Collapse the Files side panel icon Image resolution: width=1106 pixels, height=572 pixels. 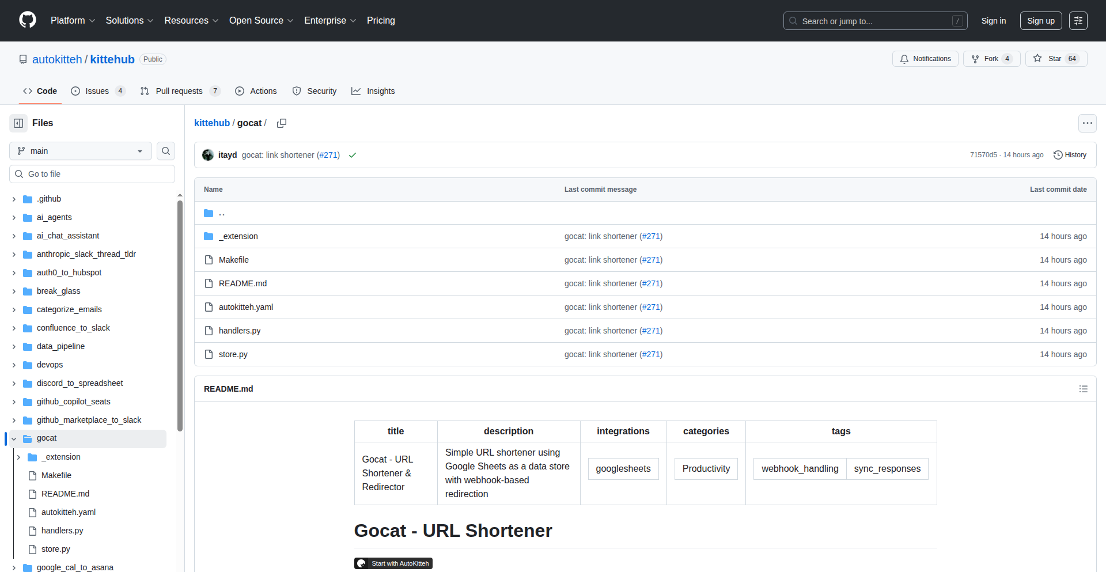pos(18,123)
